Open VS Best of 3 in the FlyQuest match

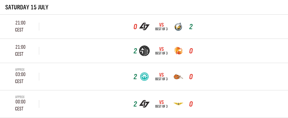(x=161, y=104)
